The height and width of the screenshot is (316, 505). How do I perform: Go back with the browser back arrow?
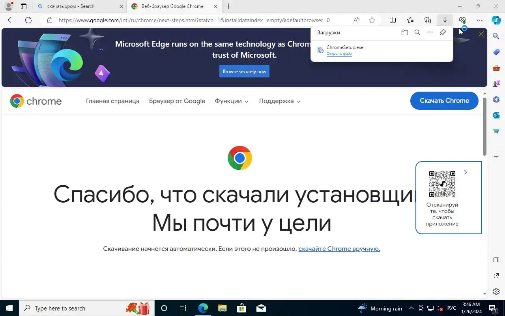pyautogui.click(x=11, y=20)
